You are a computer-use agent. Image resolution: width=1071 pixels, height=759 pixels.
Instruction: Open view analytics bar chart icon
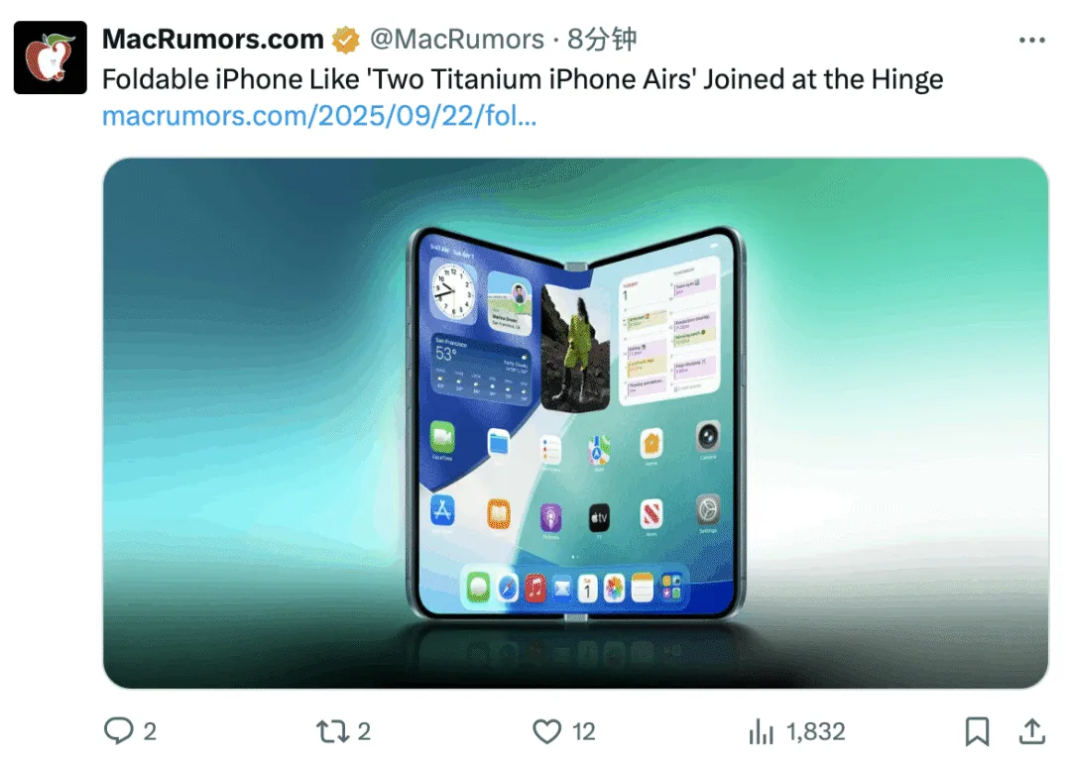tap(761, 731)
